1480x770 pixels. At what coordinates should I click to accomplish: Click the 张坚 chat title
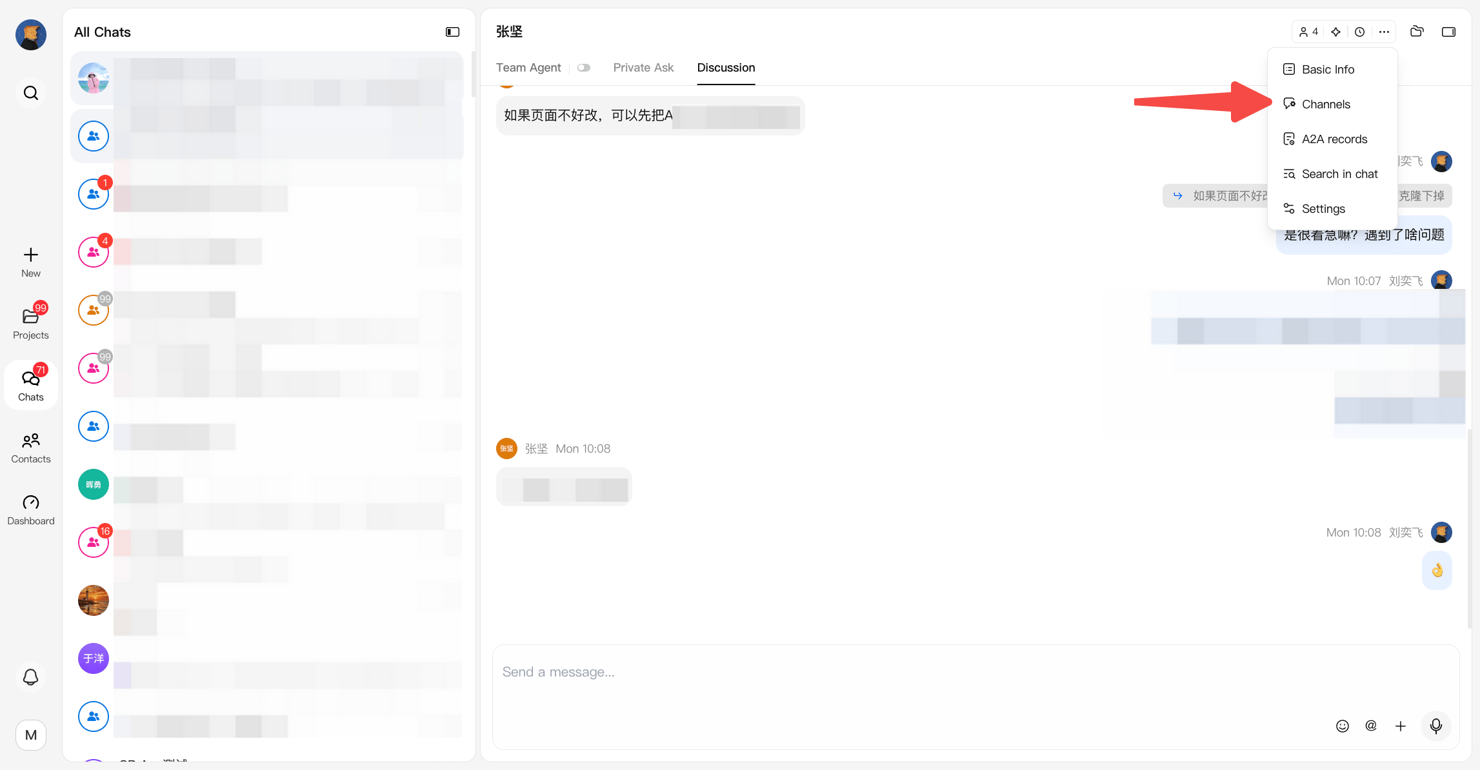pos(509,32)
